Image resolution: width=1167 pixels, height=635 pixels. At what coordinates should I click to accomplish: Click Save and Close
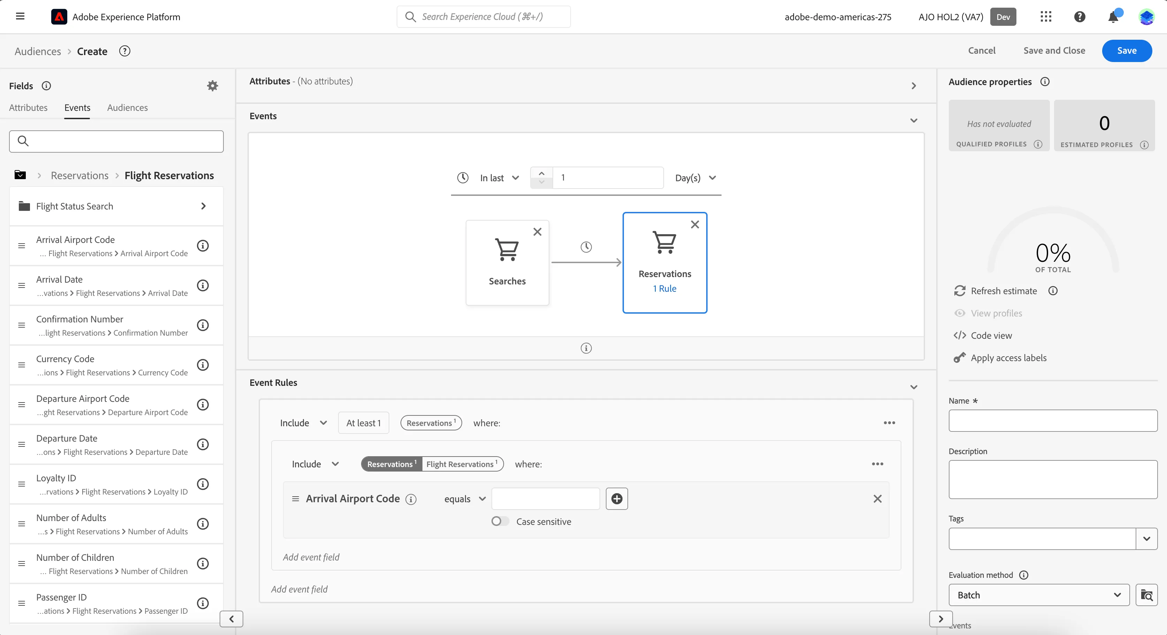click(1054, 51)
